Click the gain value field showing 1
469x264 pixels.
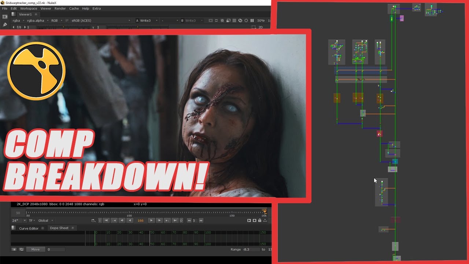(31, 27)
